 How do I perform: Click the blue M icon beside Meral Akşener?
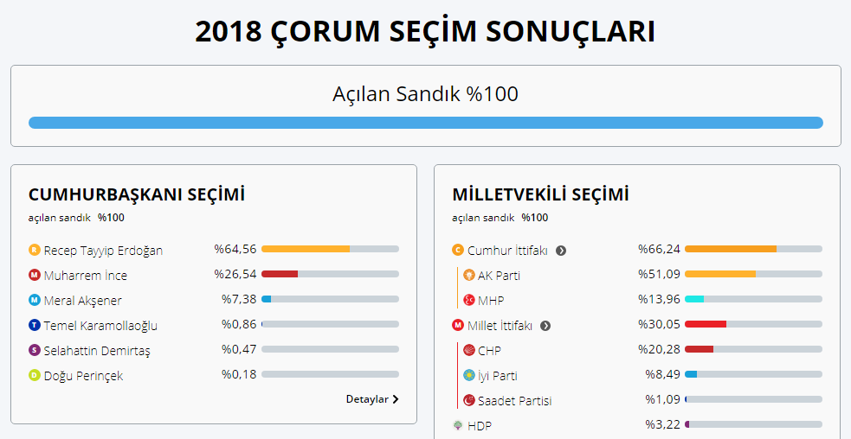click(35, 300)
